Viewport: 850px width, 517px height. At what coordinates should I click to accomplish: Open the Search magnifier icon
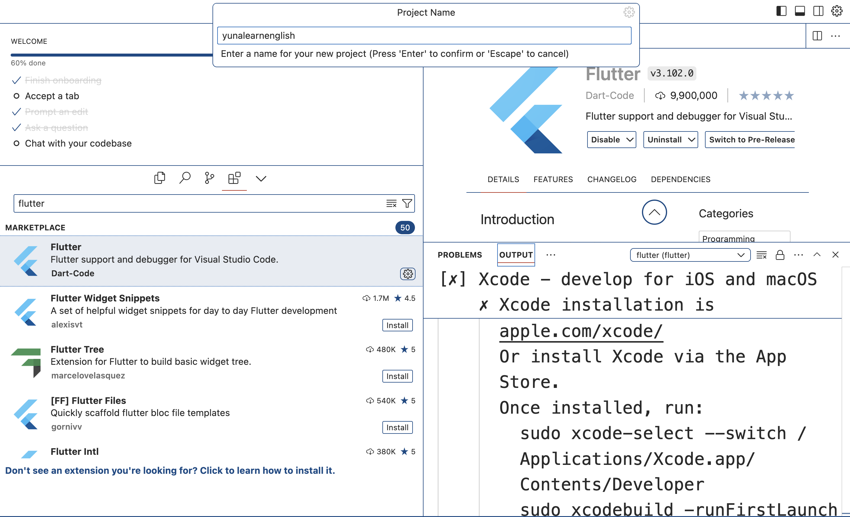185,178
